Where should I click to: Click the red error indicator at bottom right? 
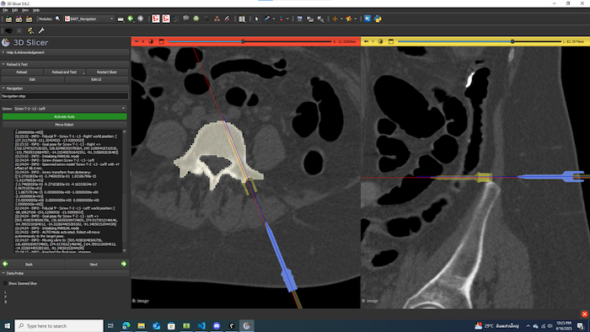click(x=584, y=314)
